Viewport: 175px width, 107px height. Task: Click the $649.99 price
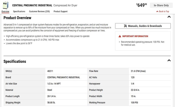pos(142,5)
